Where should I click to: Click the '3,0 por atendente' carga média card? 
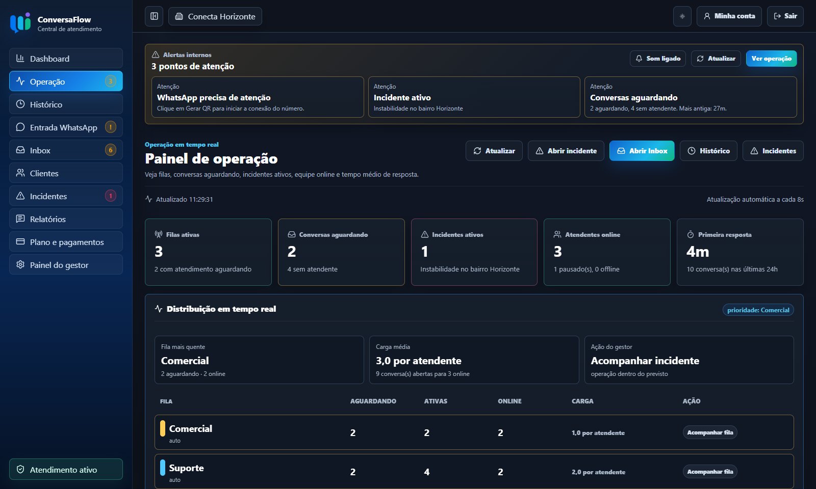tap(474, 360)
